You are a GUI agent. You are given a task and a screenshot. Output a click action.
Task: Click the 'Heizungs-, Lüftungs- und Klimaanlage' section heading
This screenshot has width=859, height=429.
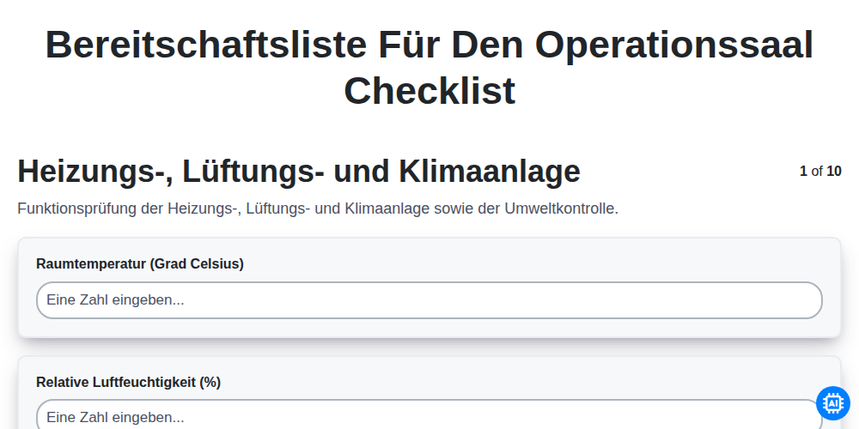click(x=299, y=172)
